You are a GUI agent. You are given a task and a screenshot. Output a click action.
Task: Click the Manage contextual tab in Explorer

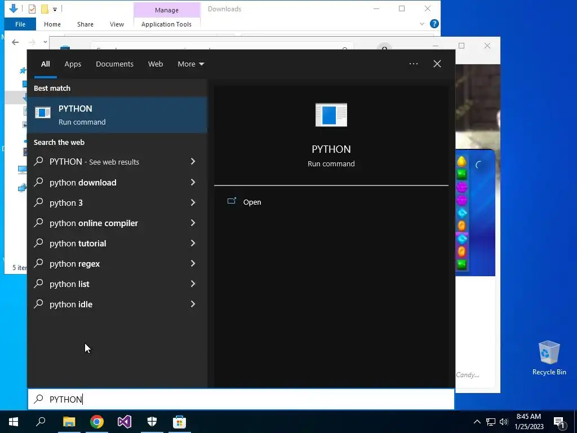click(x=167, y=10)
